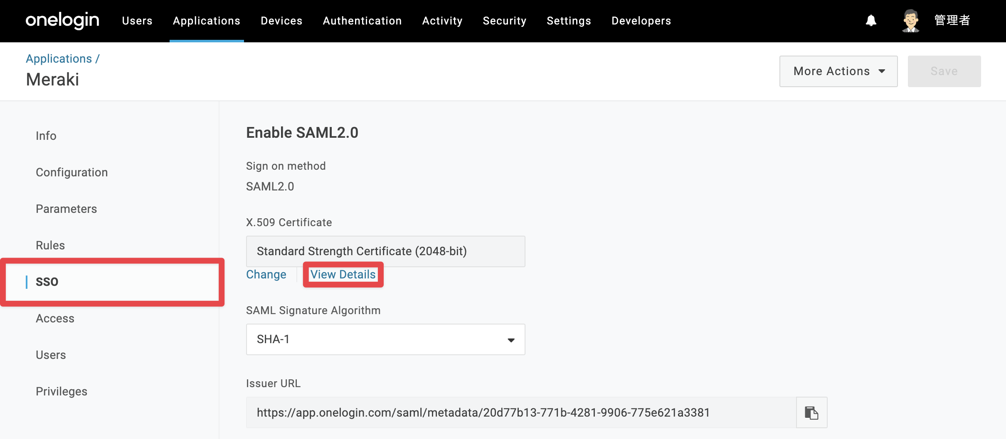Viewport: 1006px width, 439px height.
Task: Click the Issuer URL field
Action: [521, 412]
